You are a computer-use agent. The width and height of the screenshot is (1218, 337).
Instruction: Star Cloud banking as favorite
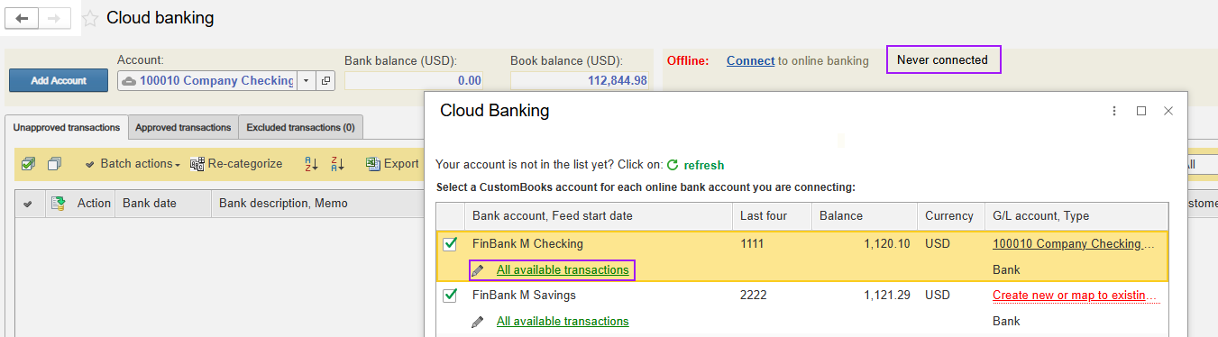point(91,18)
